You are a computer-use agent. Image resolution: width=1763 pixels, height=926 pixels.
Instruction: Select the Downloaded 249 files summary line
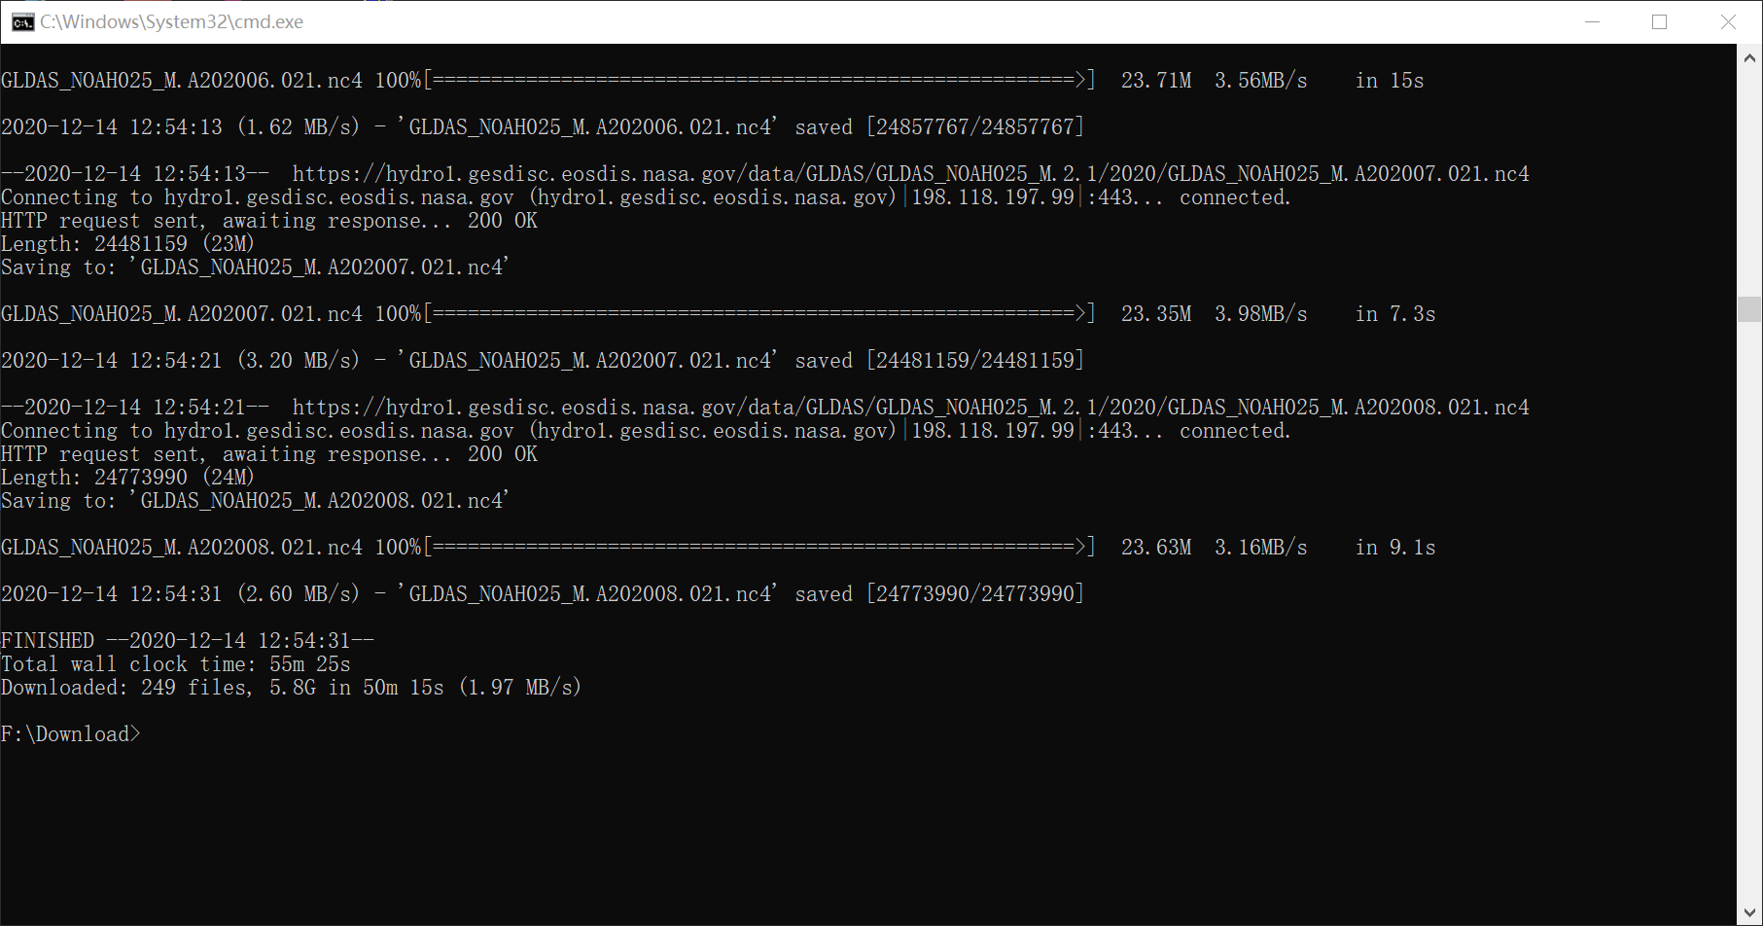(292, 687)
